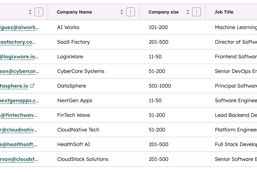The image size is (257, 173).
Task: Click sort arrows on the leftmost email column
Action: click(30, 12)
